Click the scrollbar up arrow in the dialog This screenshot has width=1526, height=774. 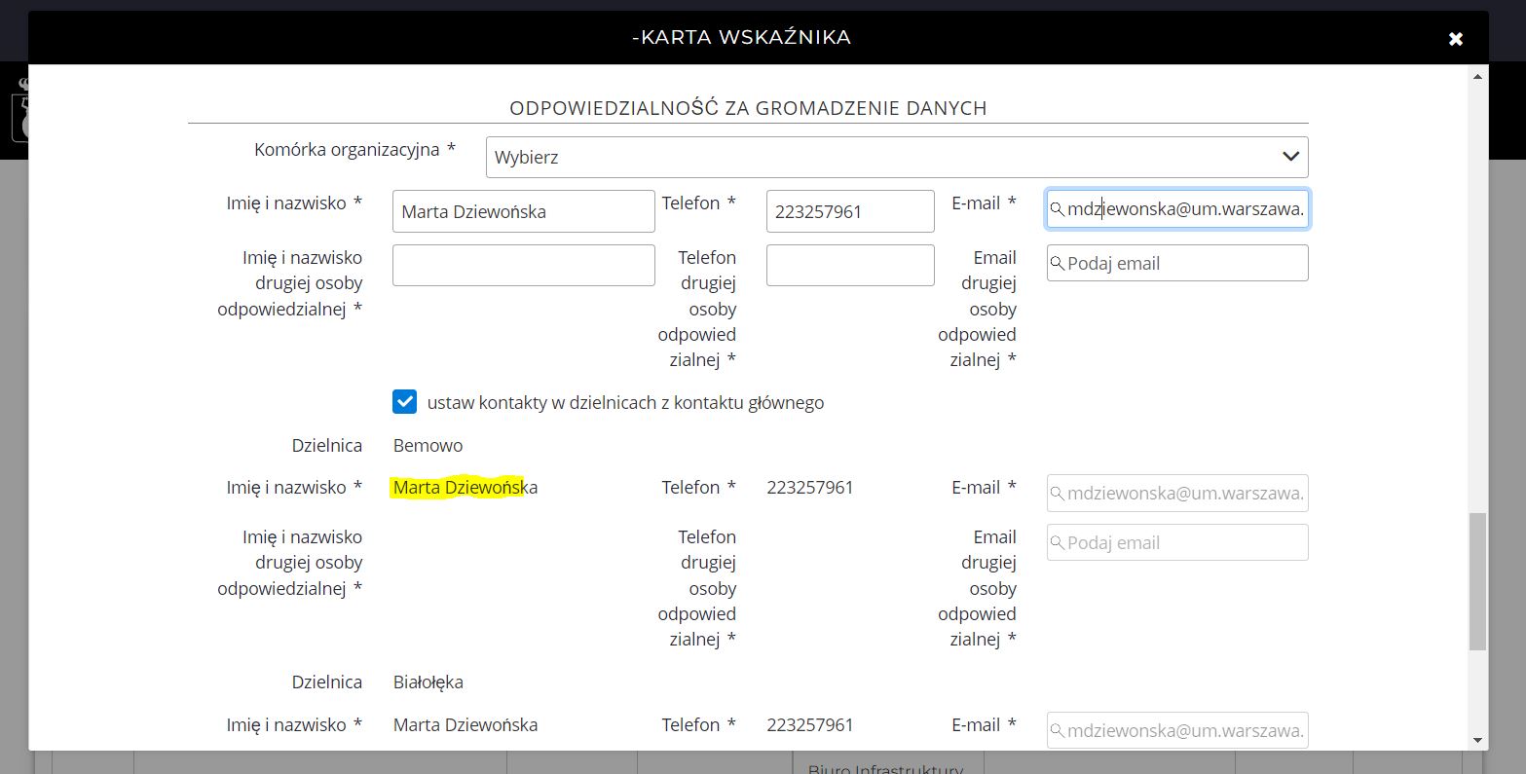tap(1477, 76)
